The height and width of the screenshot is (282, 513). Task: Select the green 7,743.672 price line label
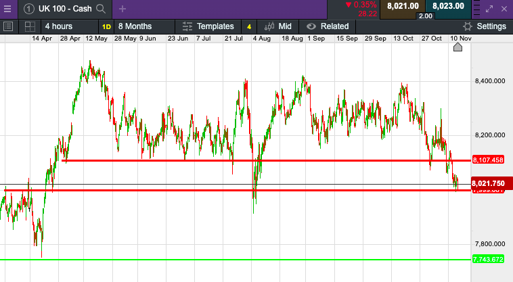click(x=488, y=260)
